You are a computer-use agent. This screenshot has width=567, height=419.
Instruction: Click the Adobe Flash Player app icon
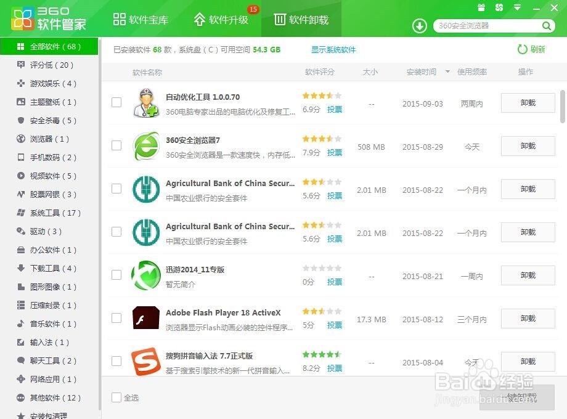click(145, 318)
